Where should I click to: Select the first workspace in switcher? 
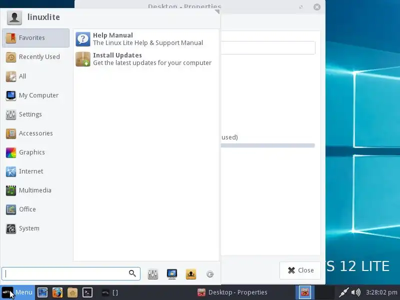click(x=305, y=292)
